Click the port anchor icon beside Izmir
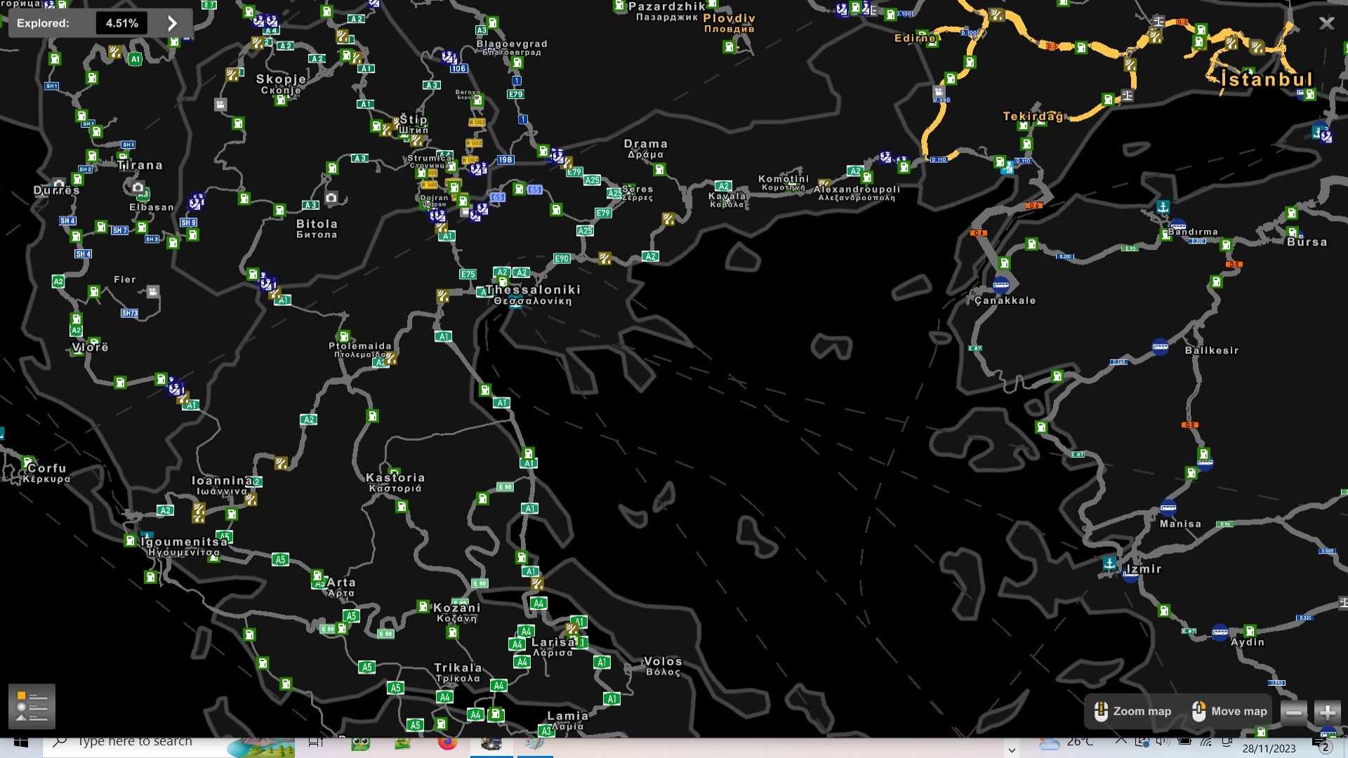 pyautogui.click(x=1109, y=563)
